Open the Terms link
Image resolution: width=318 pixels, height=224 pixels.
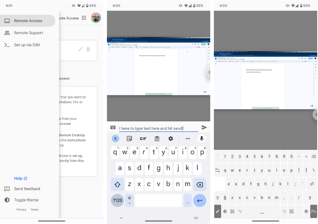[x=34, y=209]
